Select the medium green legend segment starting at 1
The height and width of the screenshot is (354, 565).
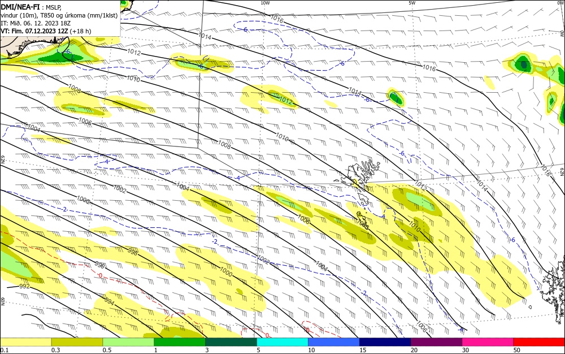pyautogui.click(x=180, y=342)
